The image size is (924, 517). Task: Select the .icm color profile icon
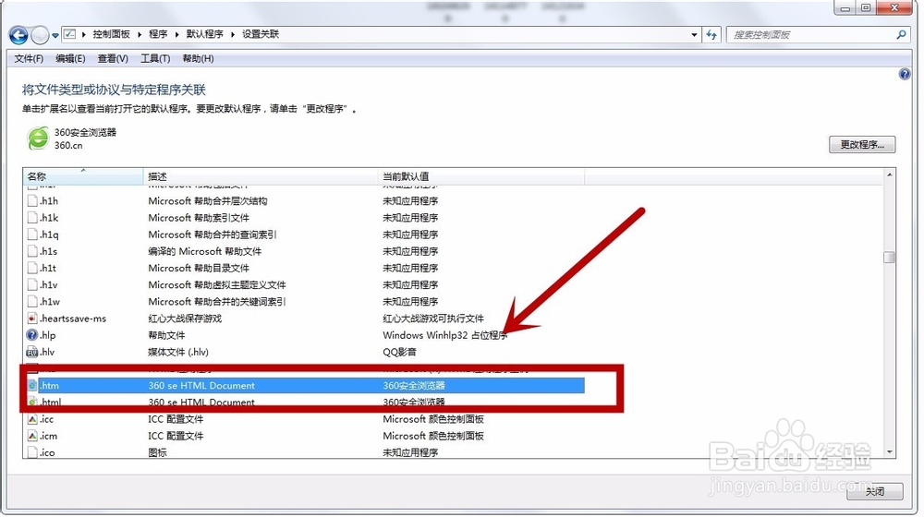(32, 437)
